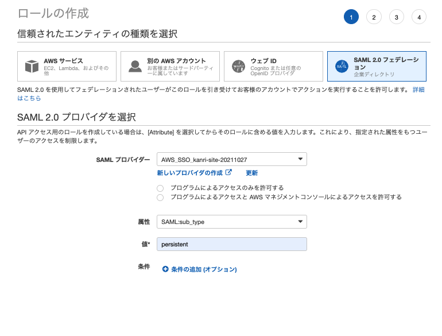
Task: Click the plus icon for 条件の追加
Action: 165,269
